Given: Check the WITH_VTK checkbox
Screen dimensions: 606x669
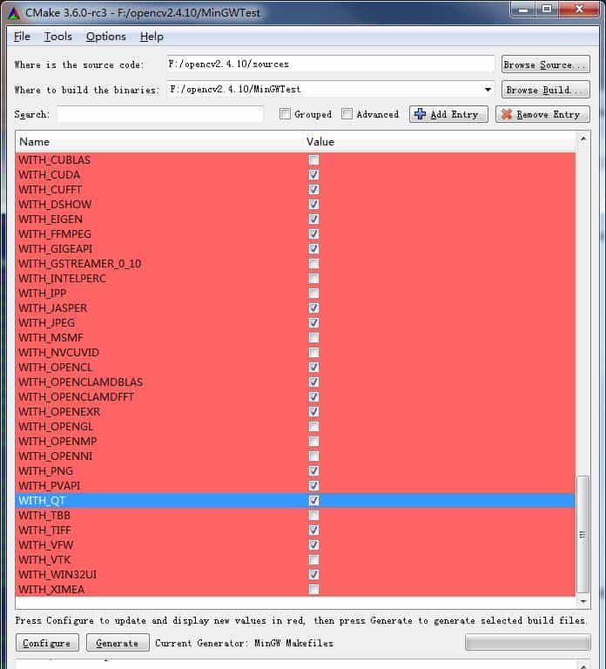Looking at the screenshot, I should coord(313,559).
